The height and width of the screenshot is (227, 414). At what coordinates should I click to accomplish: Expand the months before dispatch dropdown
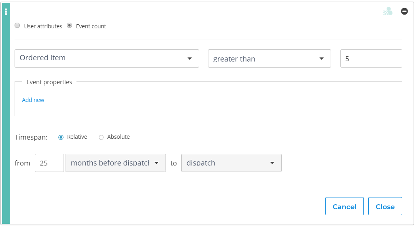116,163
